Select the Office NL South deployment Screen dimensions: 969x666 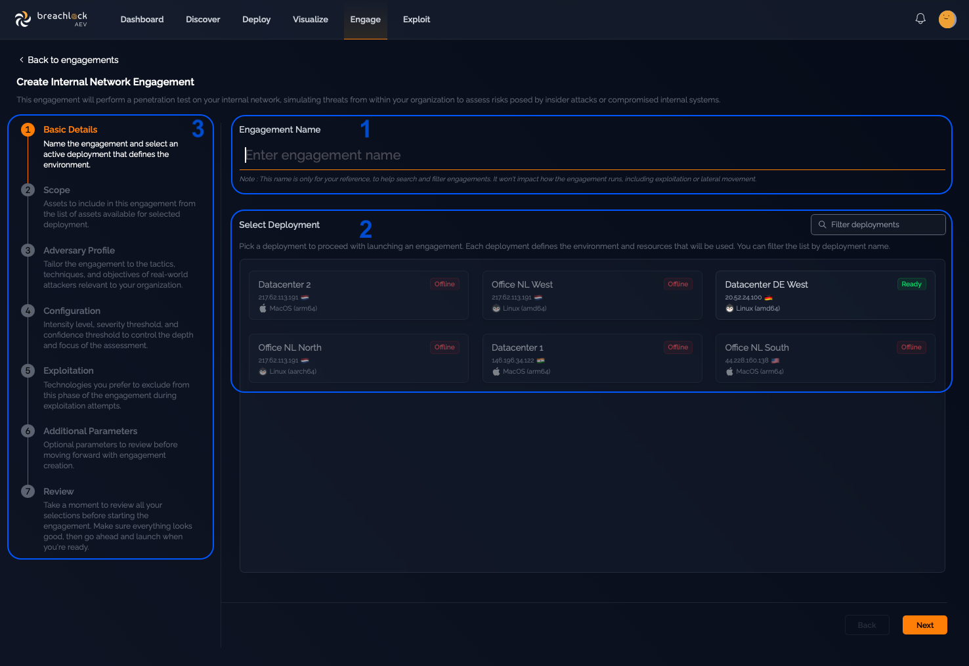pos(825,358)
